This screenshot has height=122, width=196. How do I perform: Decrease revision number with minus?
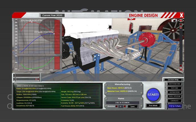pyautogui.click(x=116, y=106)
